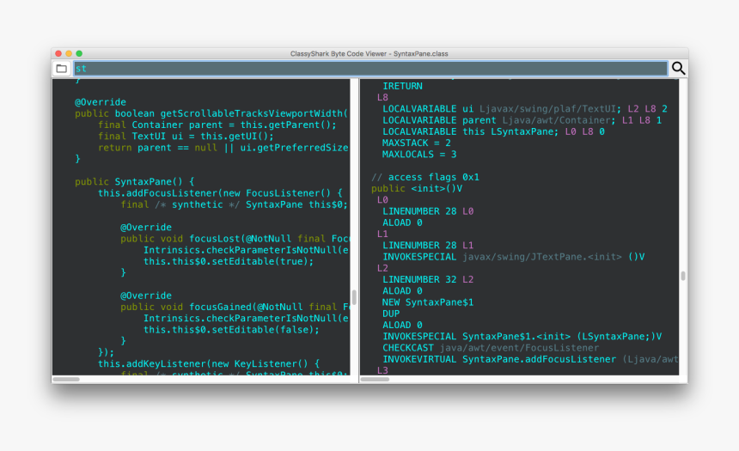This screenshot has width=739, height=451.
Task: Click the 'LOCALVARIABLE ui' bytecode line
Action: 524,109
